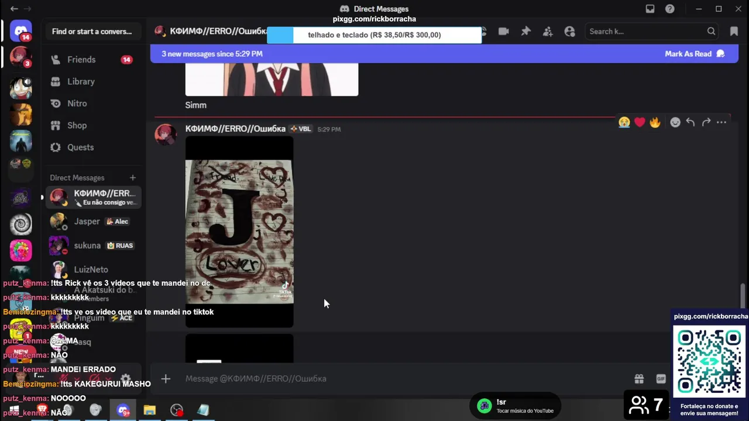The width and height of the screenshot is (749, 421).
Task: Open the pink colorful flower server
Action: 21,250
